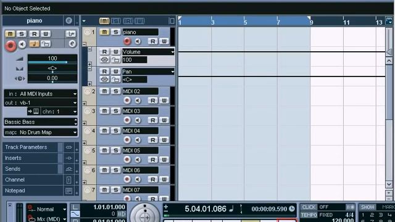The height and width of the screenshot is (222, 395).
Task: Record-enable the MIDI 06 track
Action: tap(127, 179)
